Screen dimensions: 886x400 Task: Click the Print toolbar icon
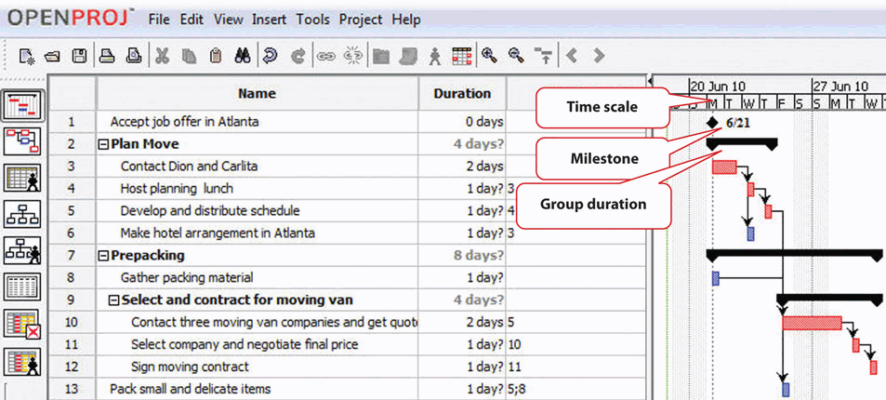click(107, 56)
